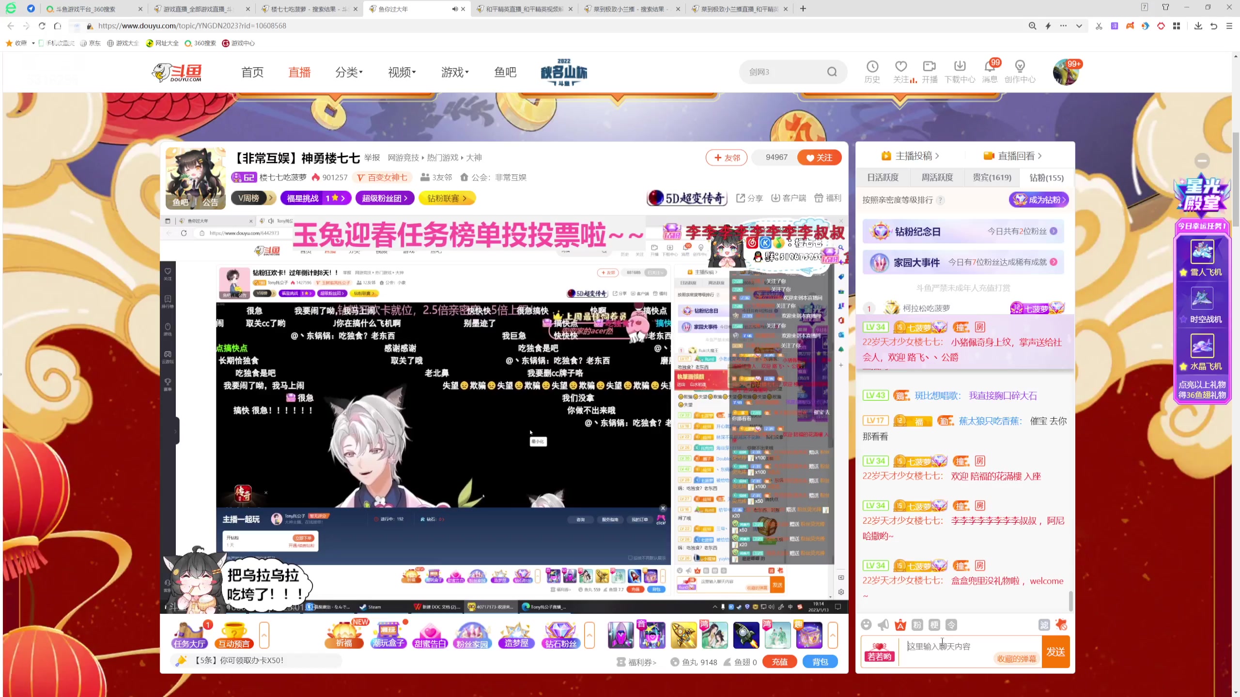The image size is (1240, 697).
Task: Click the 令 command icon in chat toolbar
Action: 951,625
